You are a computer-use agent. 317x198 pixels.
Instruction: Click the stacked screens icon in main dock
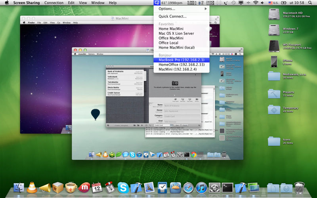click(254, 188)
